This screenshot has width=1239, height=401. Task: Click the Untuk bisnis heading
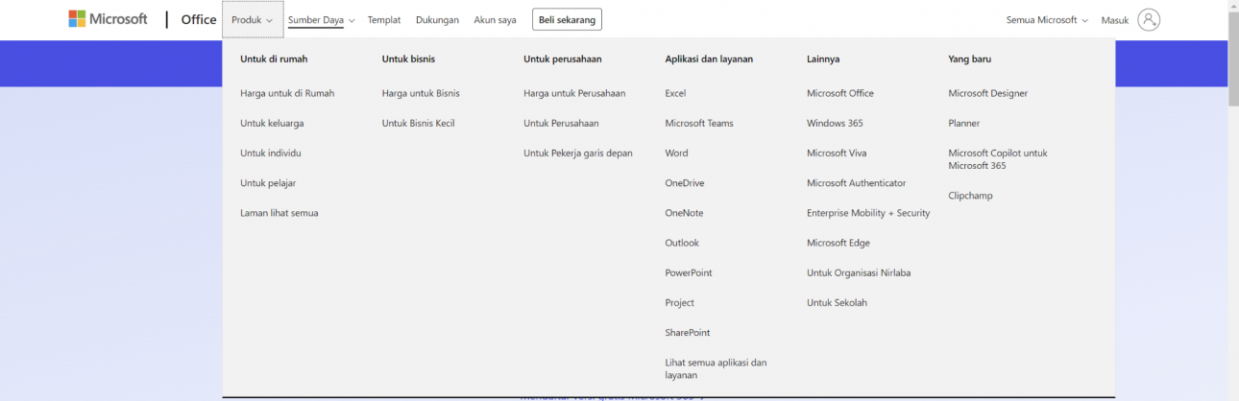click(x=408, y=59)
